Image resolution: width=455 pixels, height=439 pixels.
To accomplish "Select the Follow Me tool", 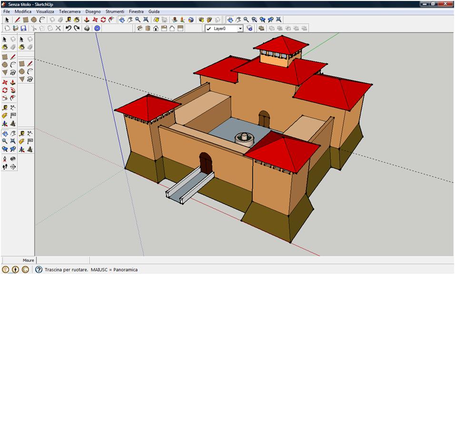I will (x=13, y=90).
